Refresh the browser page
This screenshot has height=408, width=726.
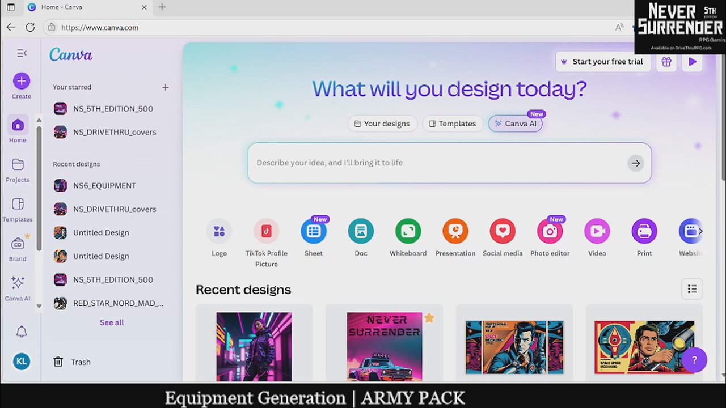[30, 27]
